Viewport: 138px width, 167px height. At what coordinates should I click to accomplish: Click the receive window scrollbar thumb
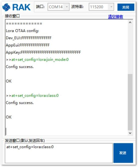(x=130, y=102)
